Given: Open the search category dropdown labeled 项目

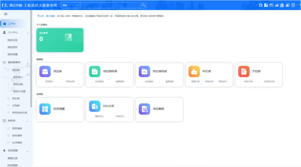Looking at the screenshot, I should click(x=70, y=5).
